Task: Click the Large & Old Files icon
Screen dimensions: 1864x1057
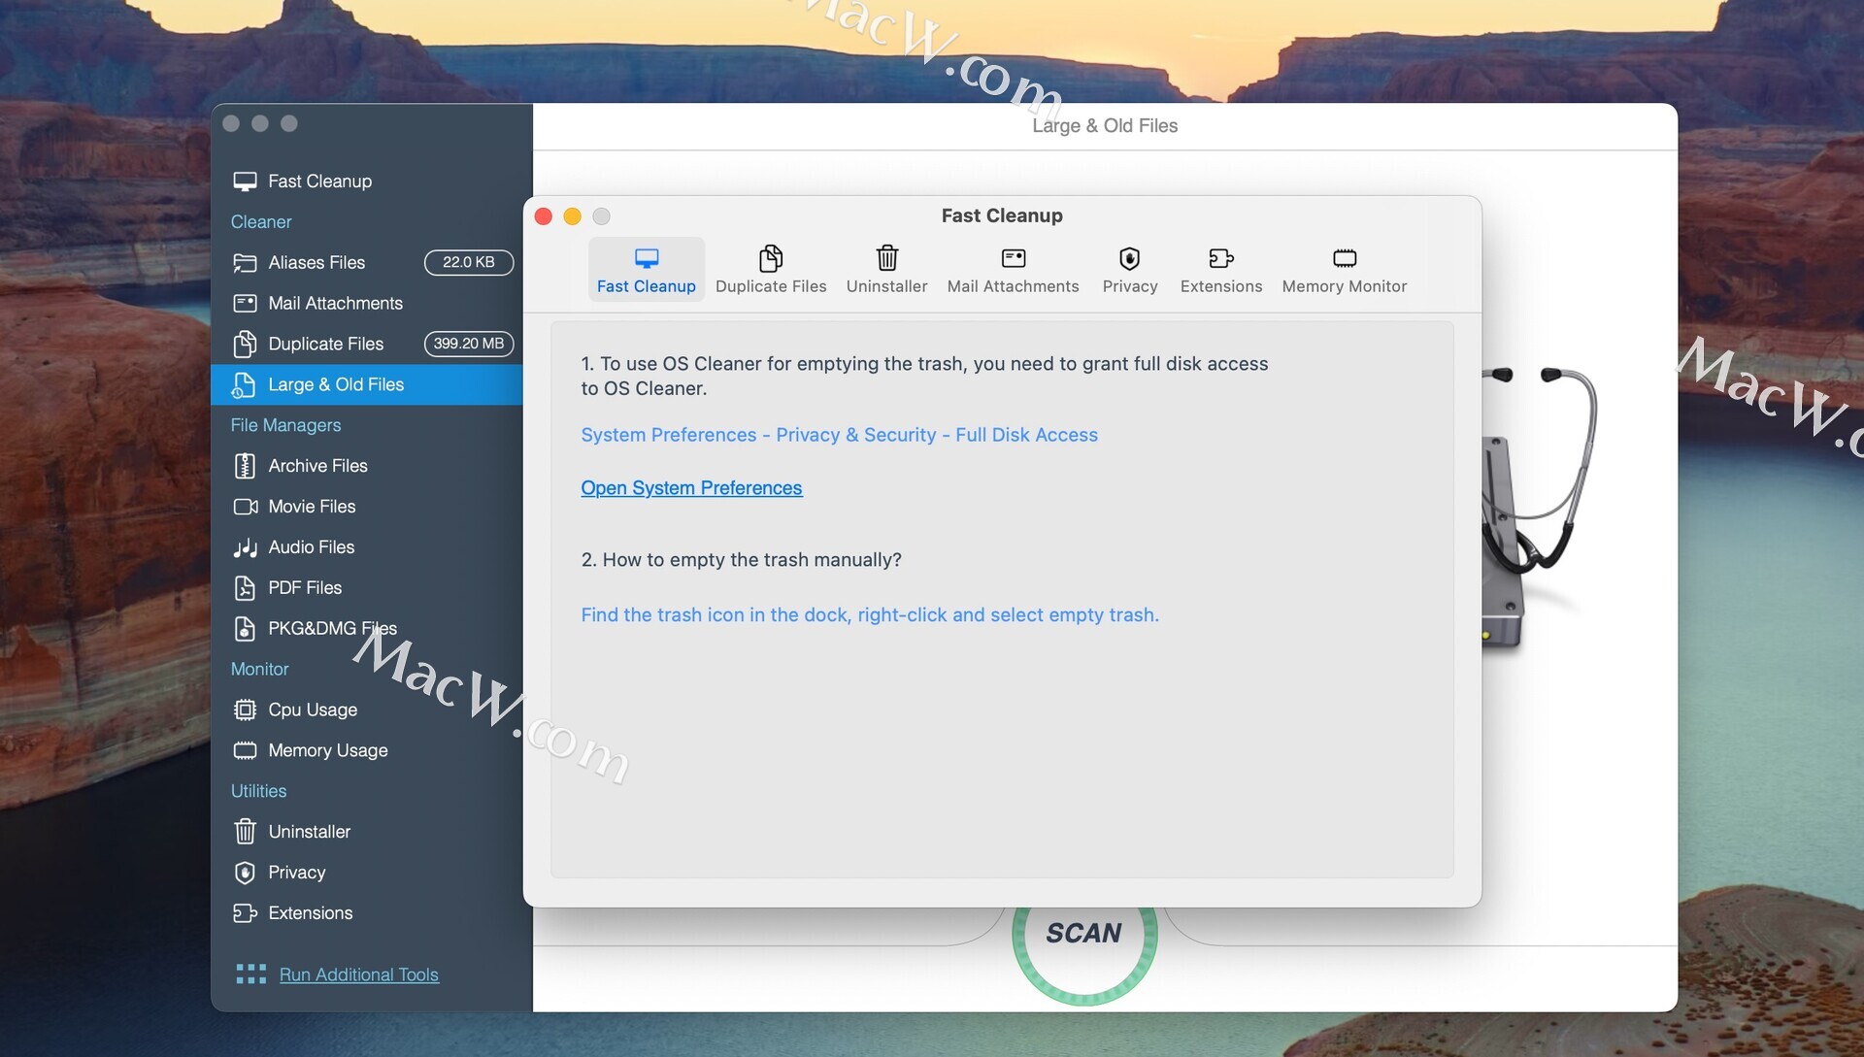Action: (244, 385)
